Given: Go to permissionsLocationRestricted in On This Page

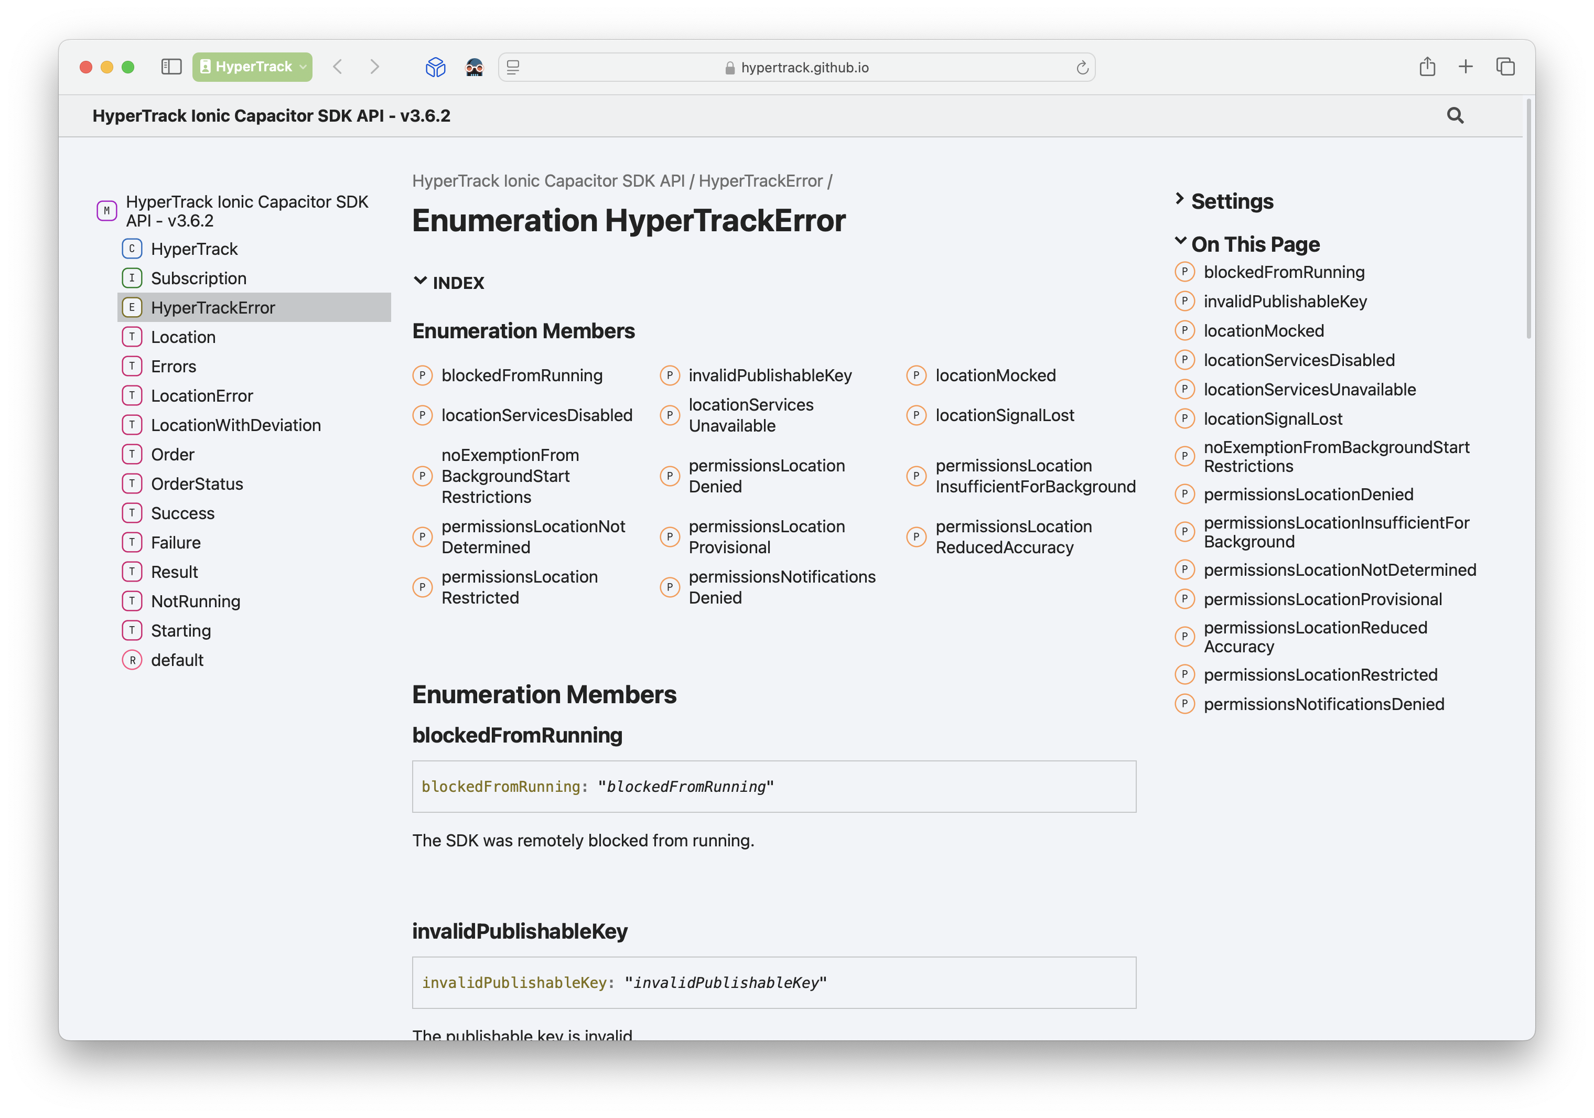Looking at the screenshot, I should [1320, 674].
